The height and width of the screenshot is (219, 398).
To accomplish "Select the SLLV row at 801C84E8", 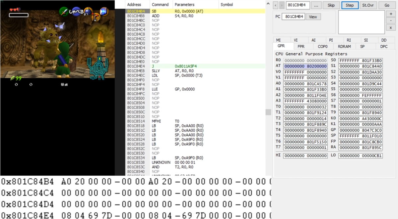I will point(195,71).
